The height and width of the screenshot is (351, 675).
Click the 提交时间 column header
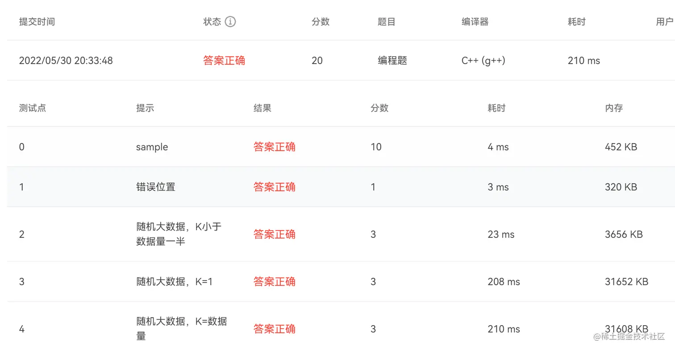click(37, 22)
